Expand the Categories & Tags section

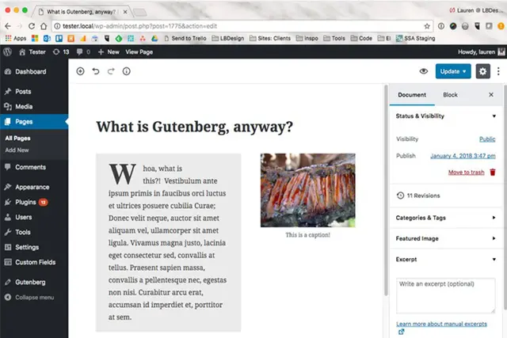coord(445,218)
